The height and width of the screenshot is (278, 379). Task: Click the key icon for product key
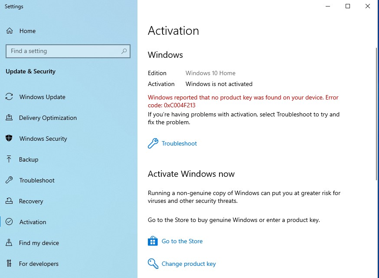coord(153,264)
